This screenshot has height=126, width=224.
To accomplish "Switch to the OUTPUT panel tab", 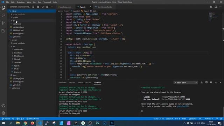I will pyautogui.click(x=72, y=83).
